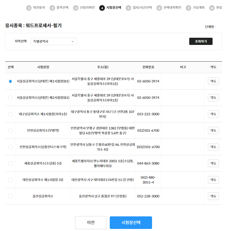Select 서울상공회의소(남대문) 제1시험장 radio button

(x=11, y=81)
